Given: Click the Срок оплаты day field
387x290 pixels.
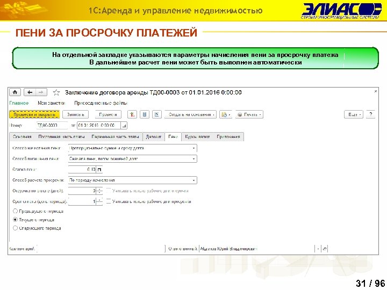Looking at the screenshot, I should coord(82,201).
